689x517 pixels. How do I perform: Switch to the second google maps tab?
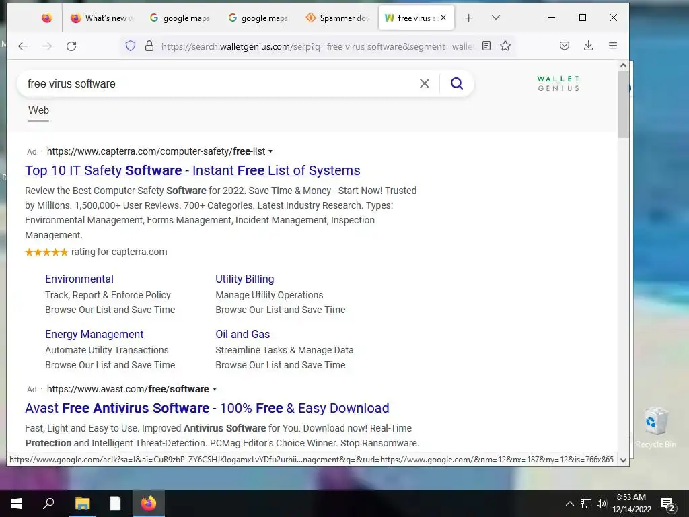258,18
